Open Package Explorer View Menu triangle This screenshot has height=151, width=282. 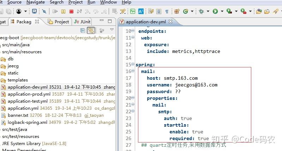(112, 30)
